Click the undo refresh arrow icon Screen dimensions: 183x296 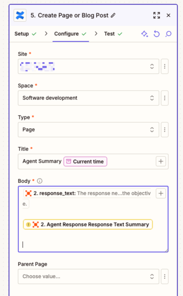[x=156, y=34]
